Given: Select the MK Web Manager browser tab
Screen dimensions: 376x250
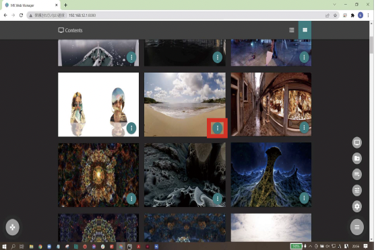Looking at the screenshot, I should click(x=31, y=5).
